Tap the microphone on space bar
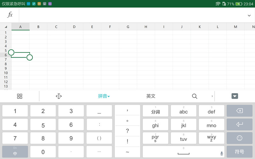The width and height of the screenshot is (255, 159). [x=222, y=153]
